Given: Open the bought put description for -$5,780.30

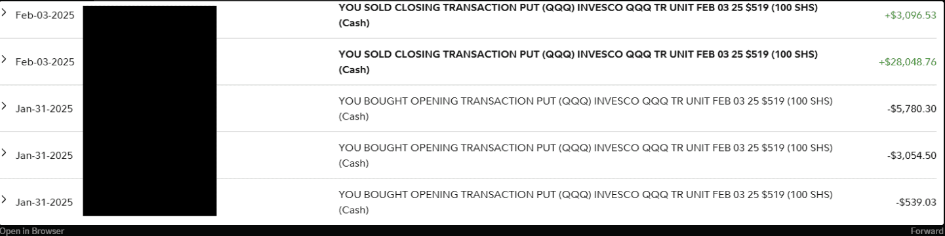Looking at the screenshot, I should 586,109.
